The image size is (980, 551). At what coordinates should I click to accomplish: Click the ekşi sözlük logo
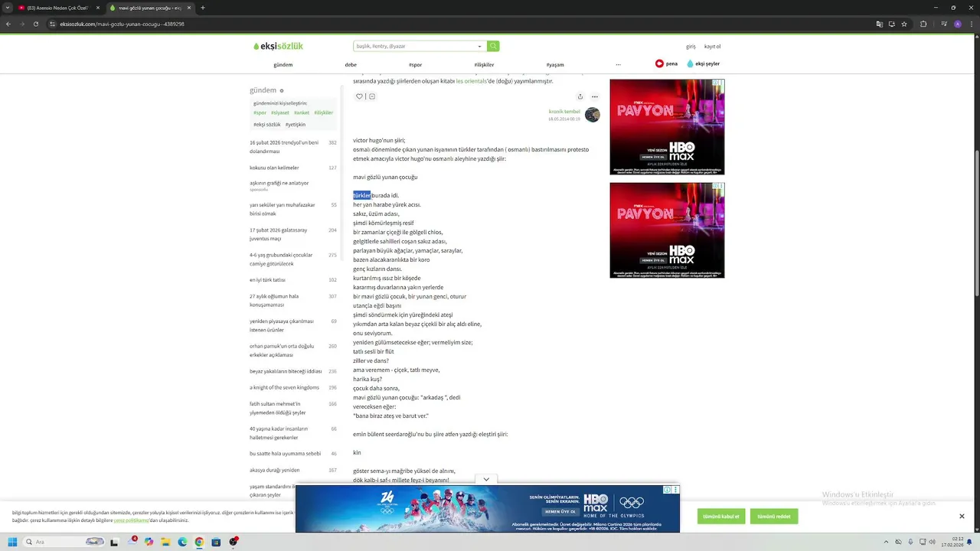pos(279,46)
